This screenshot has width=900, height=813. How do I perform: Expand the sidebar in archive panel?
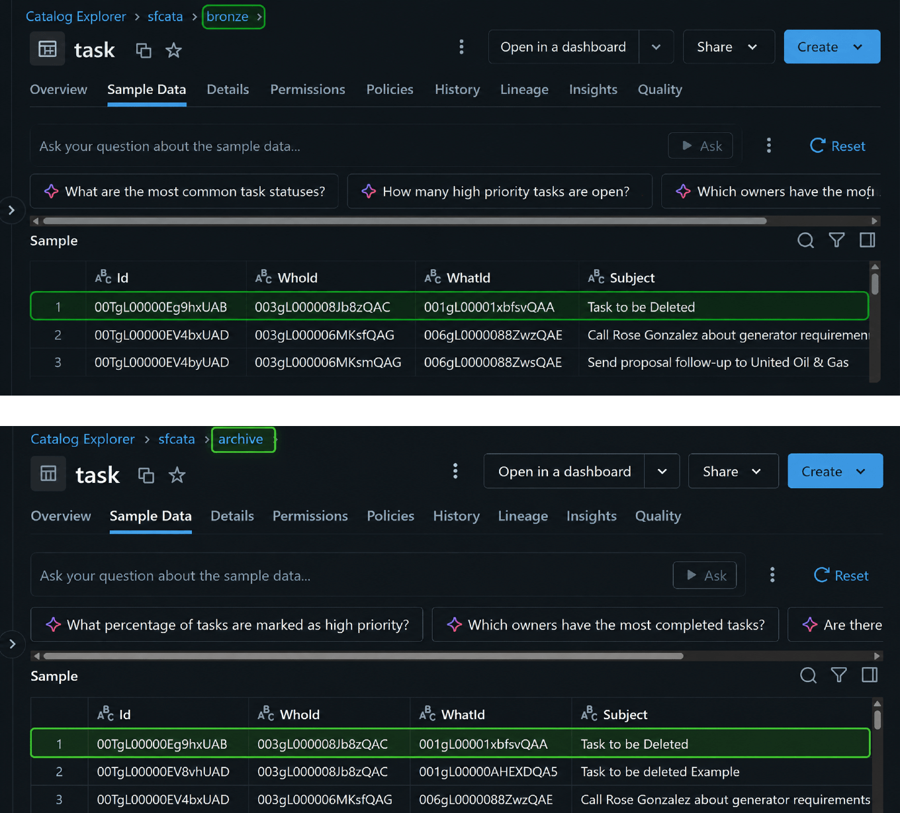[x=12, y=644]
